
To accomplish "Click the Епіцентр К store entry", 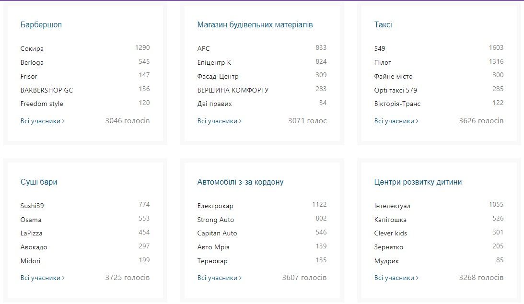I will pyautogui.click(x=214, y=62).
